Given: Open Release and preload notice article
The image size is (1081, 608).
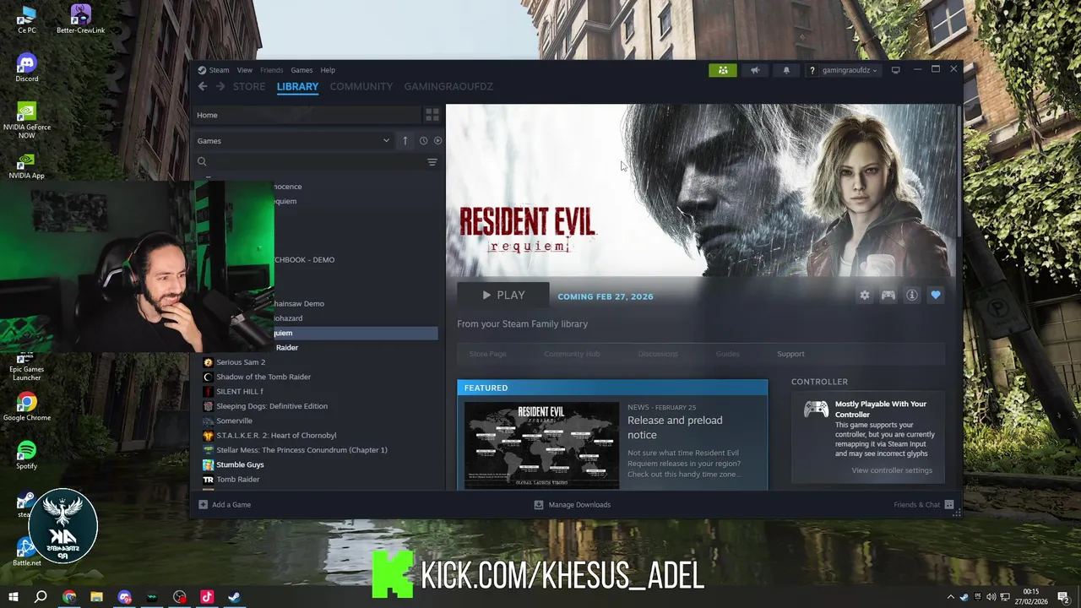Looking at the screenshot, I should 675,427.
